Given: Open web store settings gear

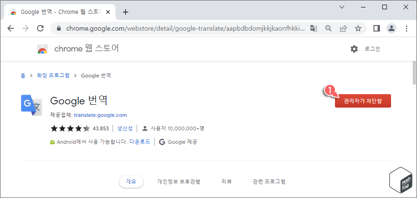Looking at the screenshot, I should [354, 49].
